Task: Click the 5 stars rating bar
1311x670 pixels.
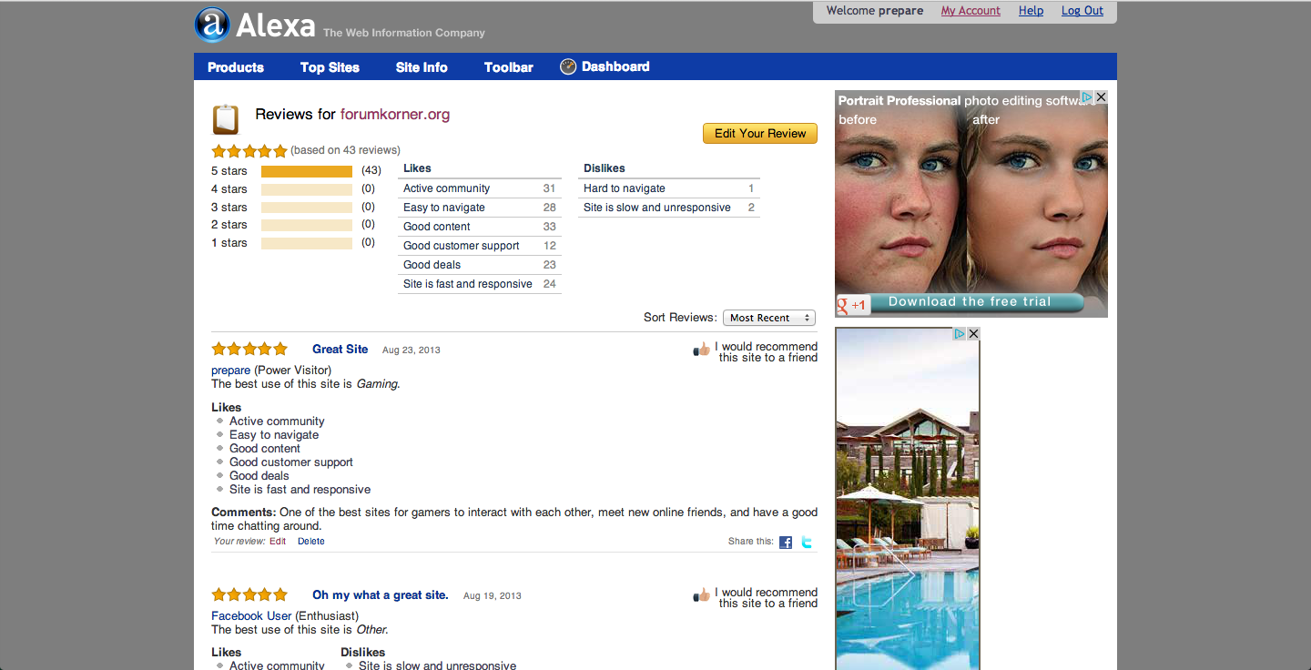Action: pyautogui.click(x=307, y=171)
